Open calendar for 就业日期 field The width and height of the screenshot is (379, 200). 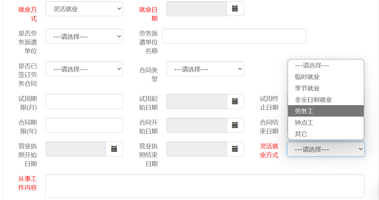pyautogui.click(x=235, y=9)
